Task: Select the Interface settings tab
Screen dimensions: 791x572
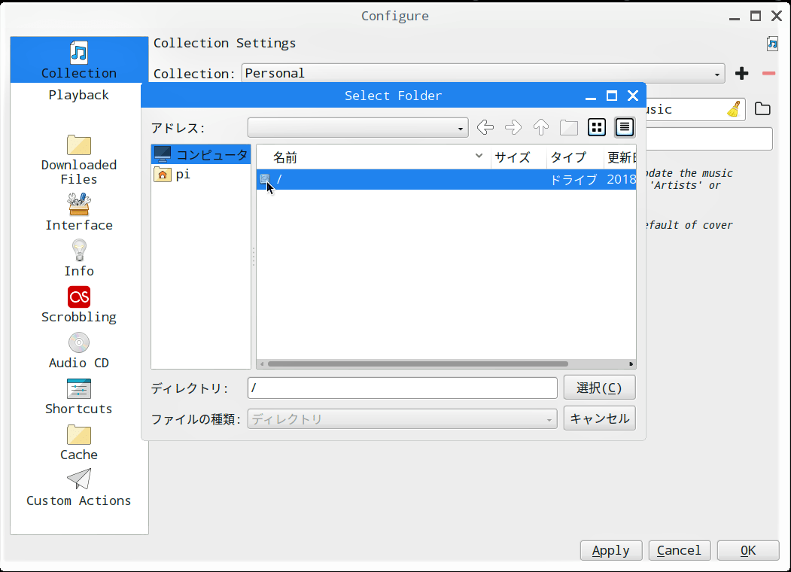Action: tap(79, 213)
